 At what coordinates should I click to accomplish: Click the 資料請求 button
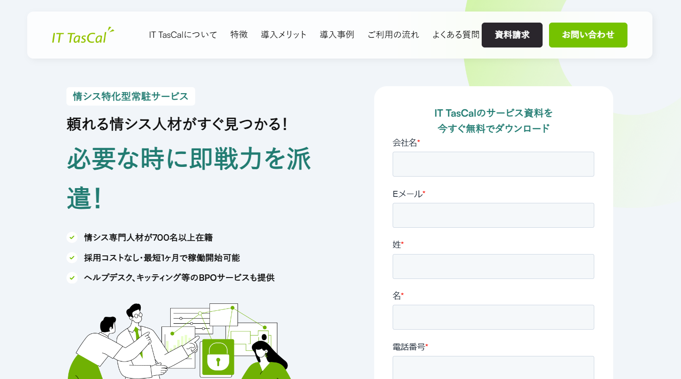512,35
